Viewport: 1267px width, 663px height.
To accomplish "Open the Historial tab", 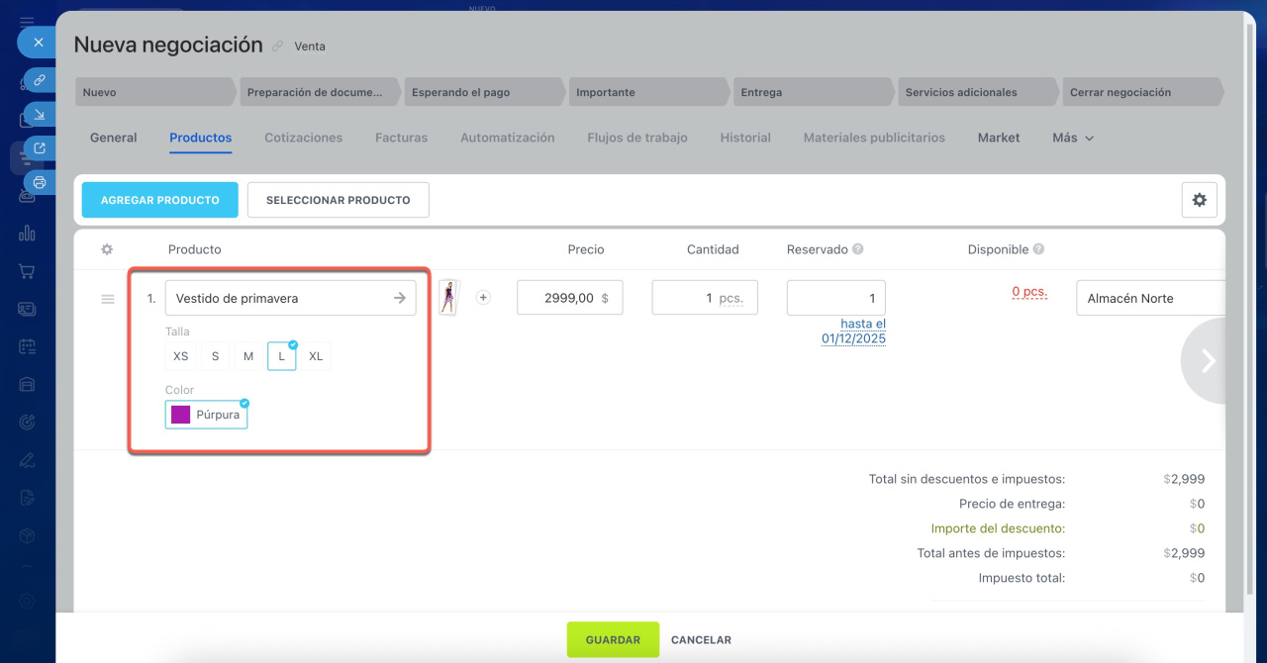I will point(745,139).
